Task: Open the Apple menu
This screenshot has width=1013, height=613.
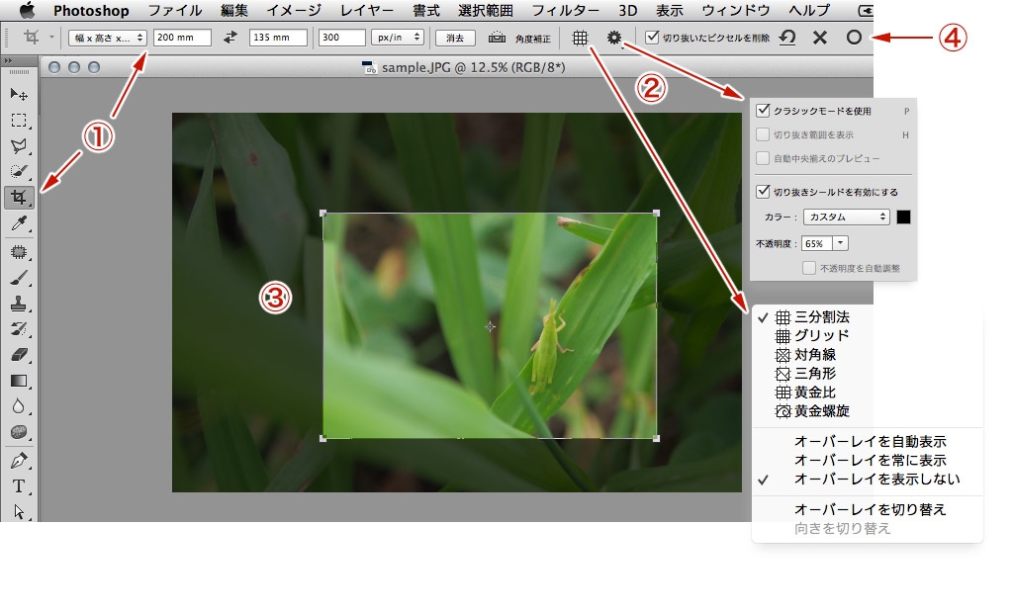Action: pos(27,10)
